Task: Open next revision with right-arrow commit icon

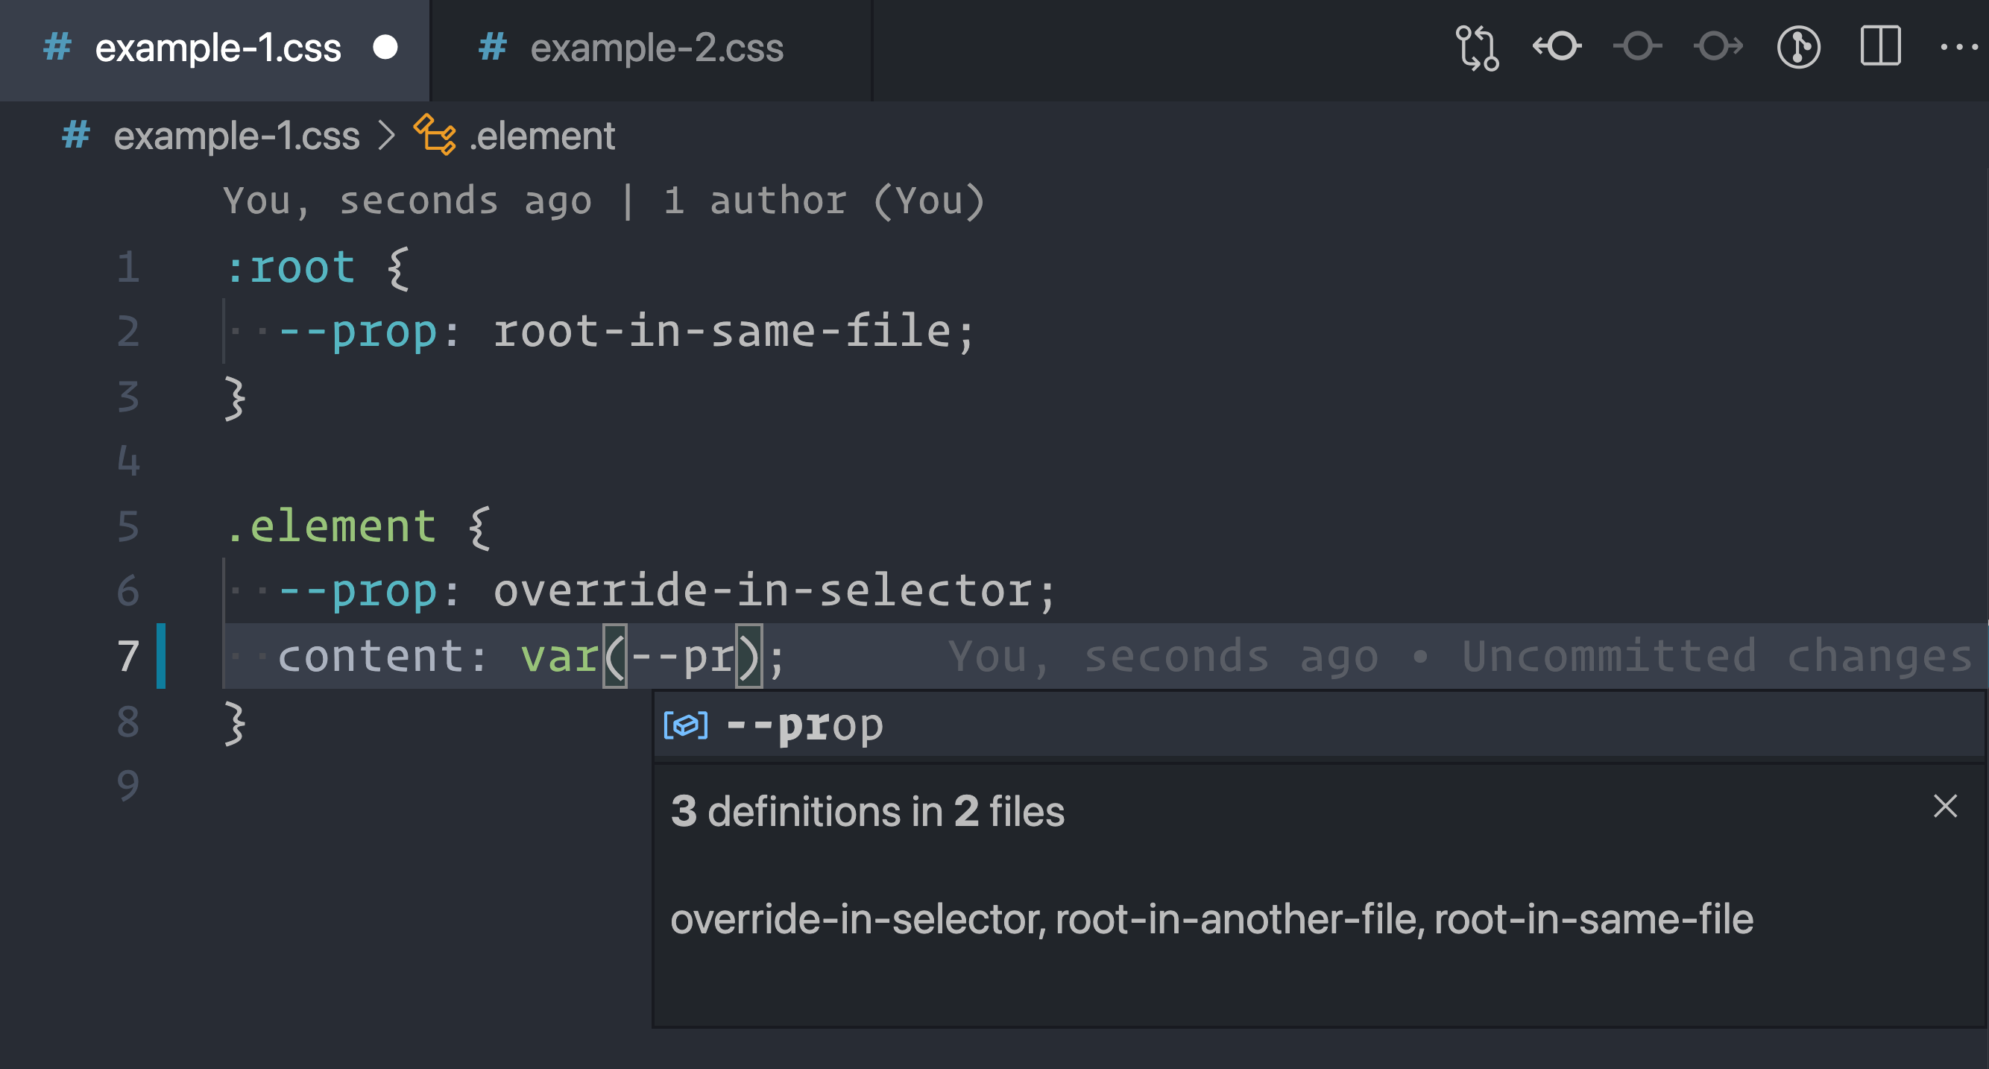Action: (1719, 46)
